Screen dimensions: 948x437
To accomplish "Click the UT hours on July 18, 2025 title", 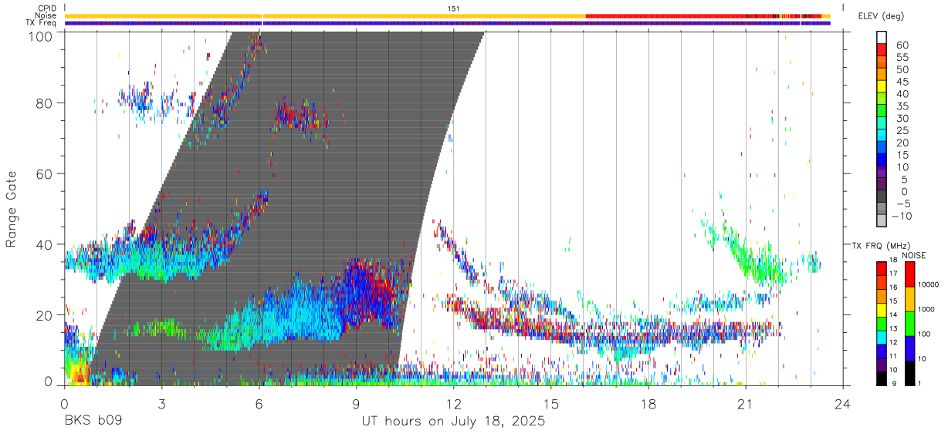I will point(453,422).
